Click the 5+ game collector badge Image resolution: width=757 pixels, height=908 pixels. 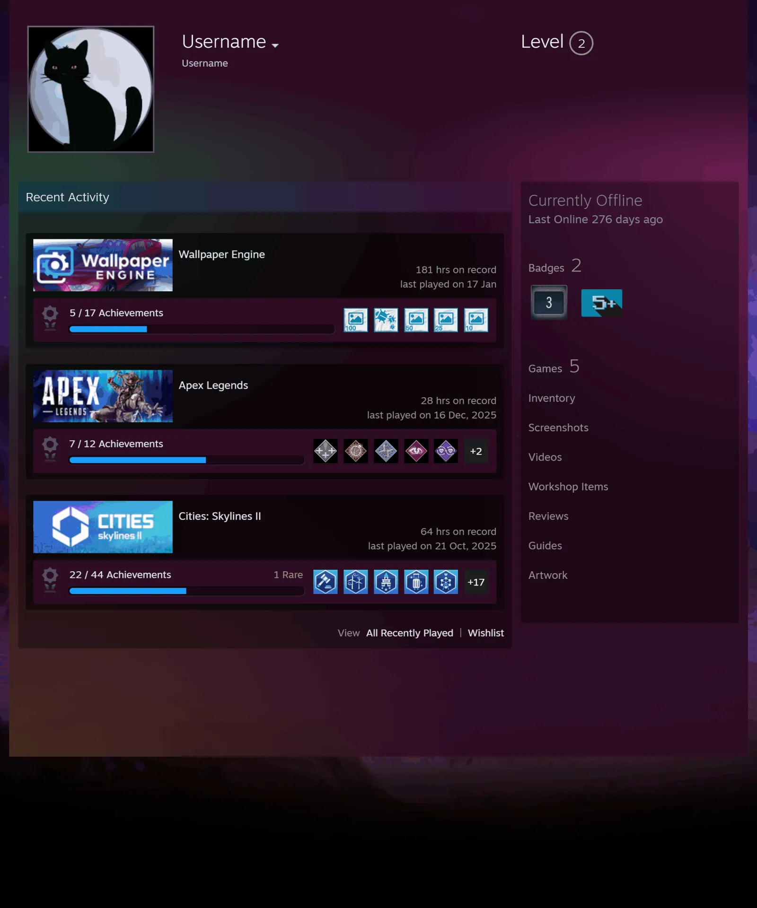[601, 303]
